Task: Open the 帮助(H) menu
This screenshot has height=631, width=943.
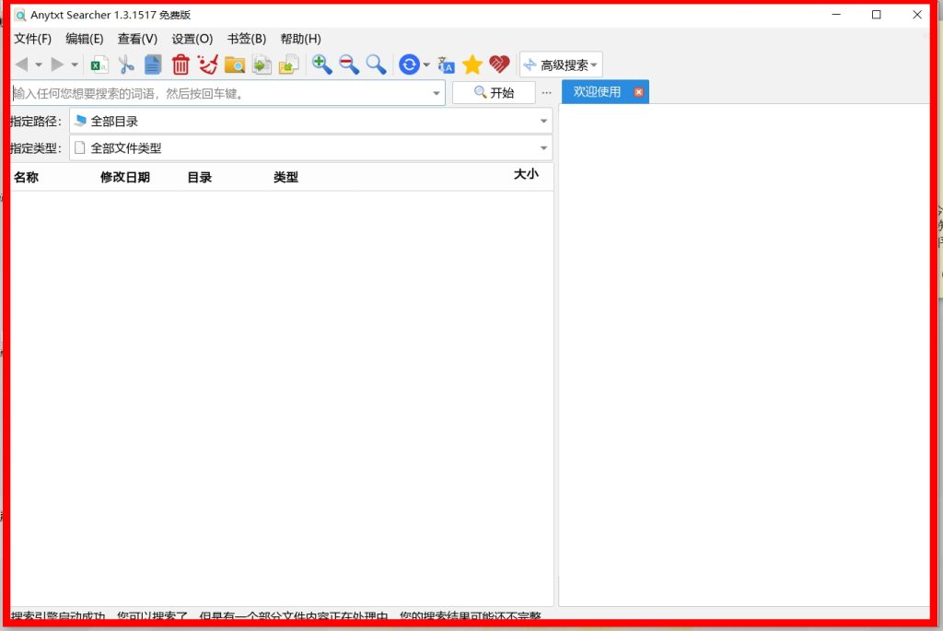Action: point(301,39)
